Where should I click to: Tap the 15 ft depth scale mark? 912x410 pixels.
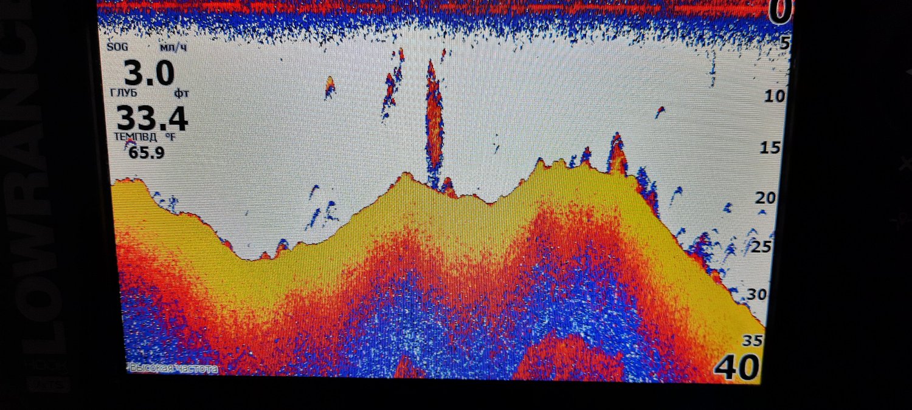pos(771,148)
